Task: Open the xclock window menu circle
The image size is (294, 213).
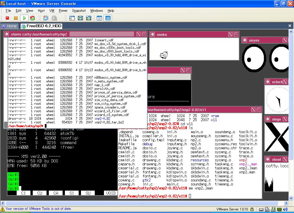Action: tap(268, 82)
